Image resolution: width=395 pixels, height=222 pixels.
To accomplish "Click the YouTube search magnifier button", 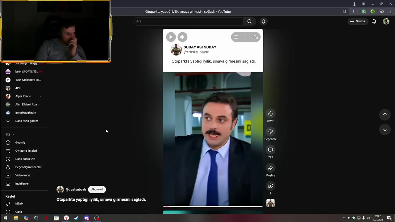I will click(249, 21).
